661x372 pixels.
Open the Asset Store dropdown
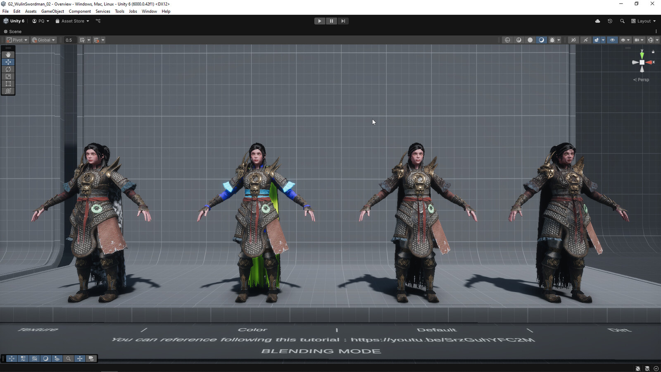72,21
